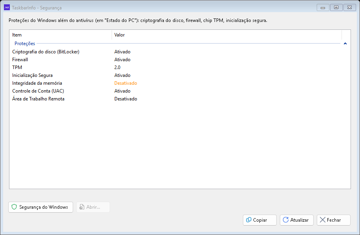The image size is (360, 235).
Task: Copy the list with Copiar button
Action: 260,220
